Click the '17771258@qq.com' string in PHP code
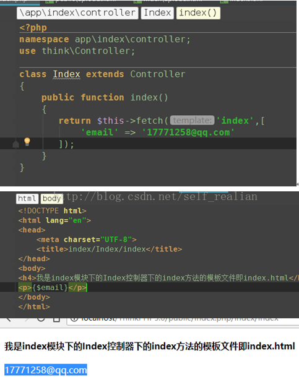 [x=188, y=133]
